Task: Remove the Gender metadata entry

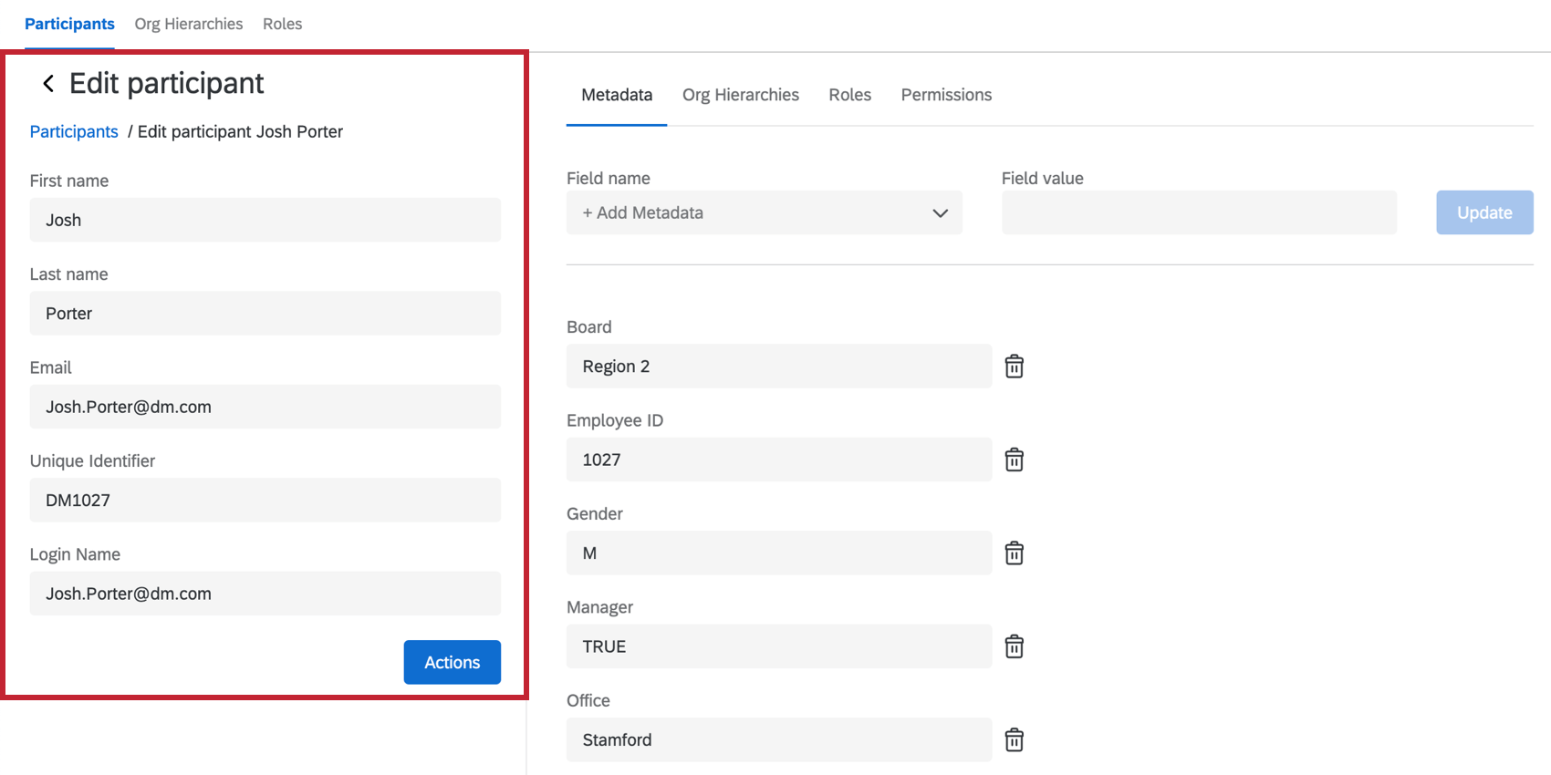Action: pyautogui.click(x=1014, y=553)
